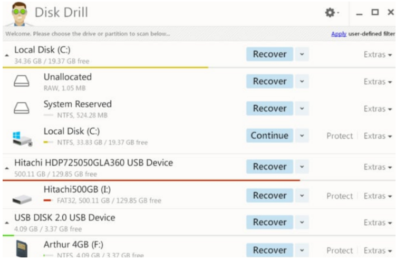Select the Unallocated drive icon
Image resolution: width=396 pixels, height=259 pixels.
pyautogui.click(x=22, y=82)
